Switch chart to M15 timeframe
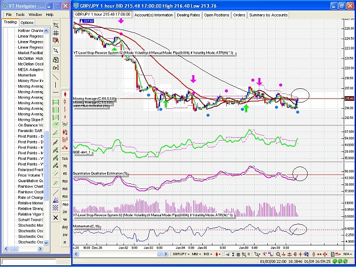 (65, 189)
